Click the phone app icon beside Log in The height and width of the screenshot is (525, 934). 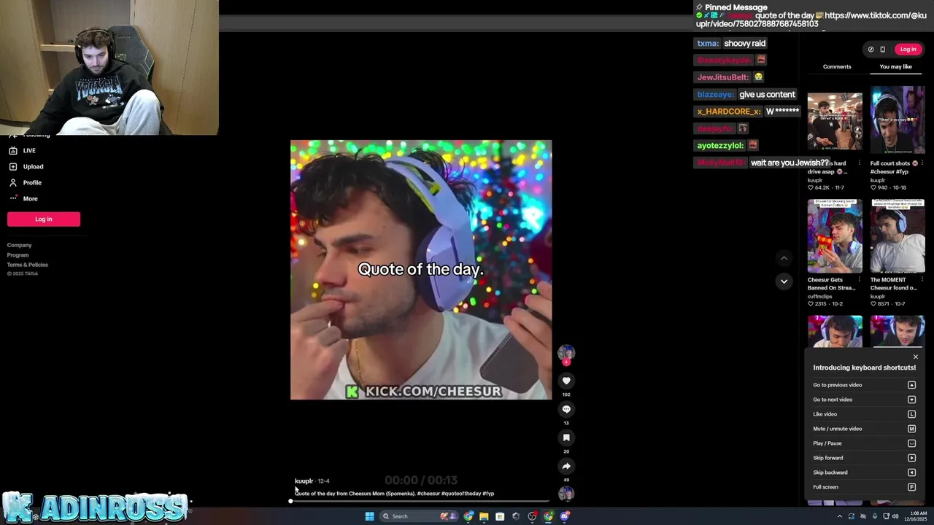coord(882,50)
